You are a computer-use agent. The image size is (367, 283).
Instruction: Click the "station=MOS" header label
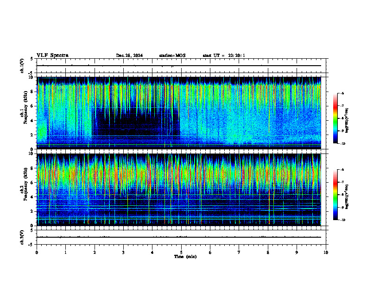click(x=172, y=55)
